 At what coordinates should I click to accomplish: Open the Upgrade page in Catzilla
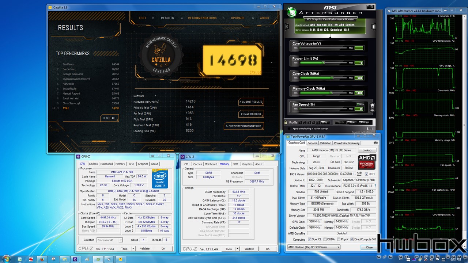click(238, 18)
